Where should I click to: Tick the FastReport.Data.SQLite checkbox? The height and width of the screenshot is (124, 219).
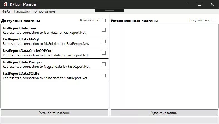[104, 76]
